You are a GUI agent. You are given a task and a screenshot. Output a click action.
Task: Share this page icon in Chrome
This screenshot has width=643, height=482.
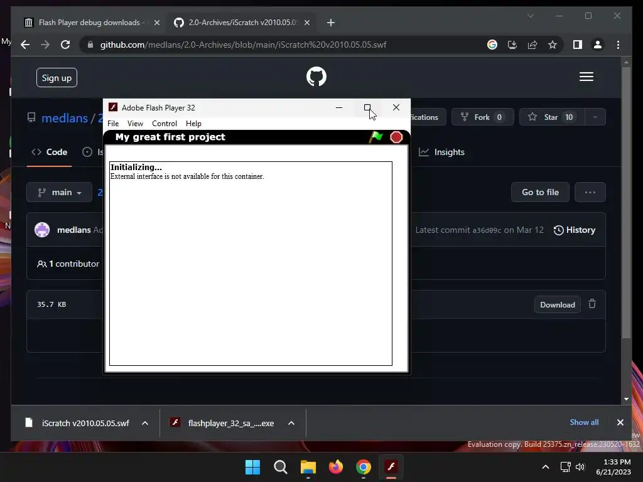point(532,45)
